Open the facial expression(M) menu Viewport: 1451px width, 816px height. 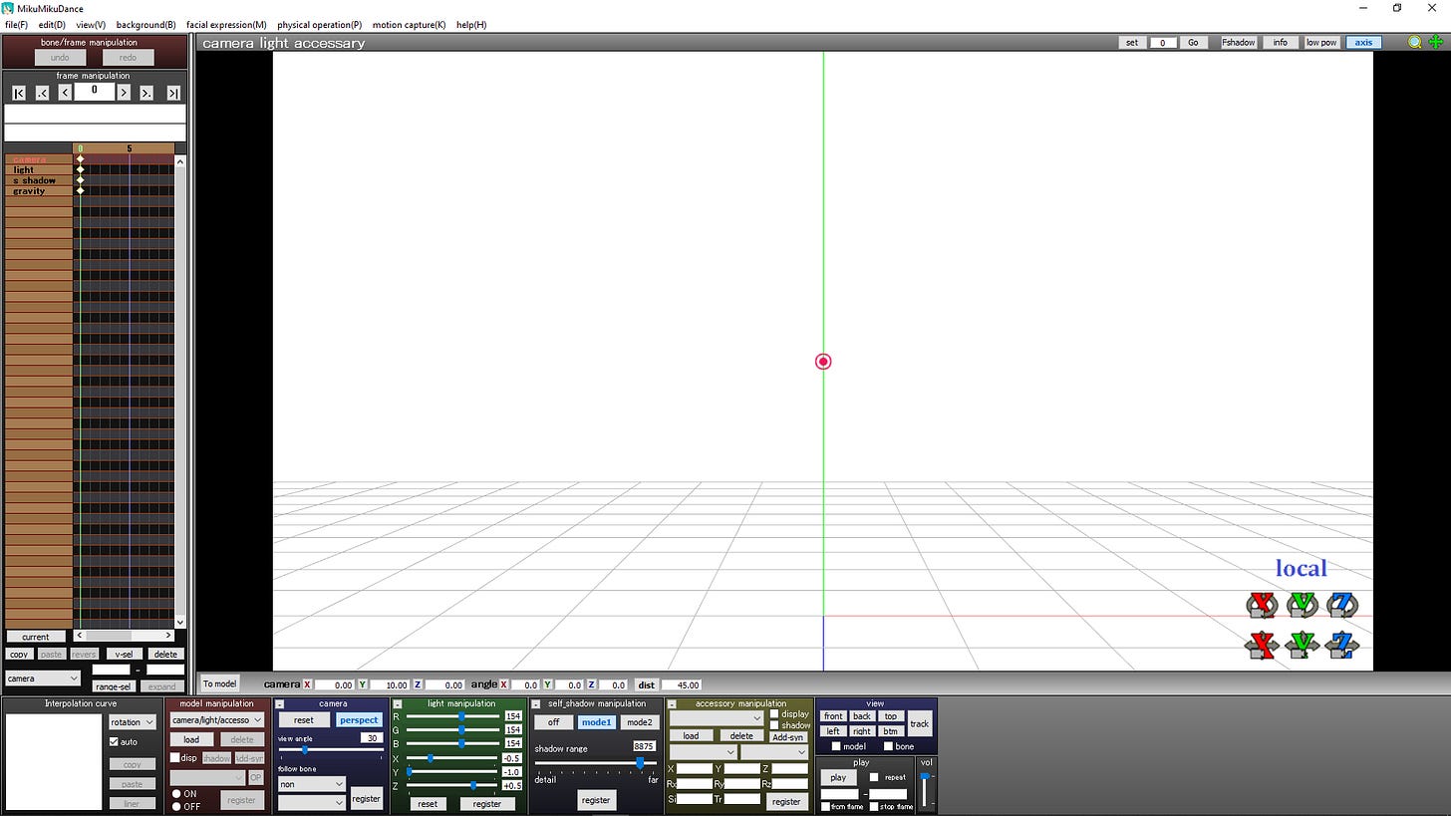pos(226,25)
